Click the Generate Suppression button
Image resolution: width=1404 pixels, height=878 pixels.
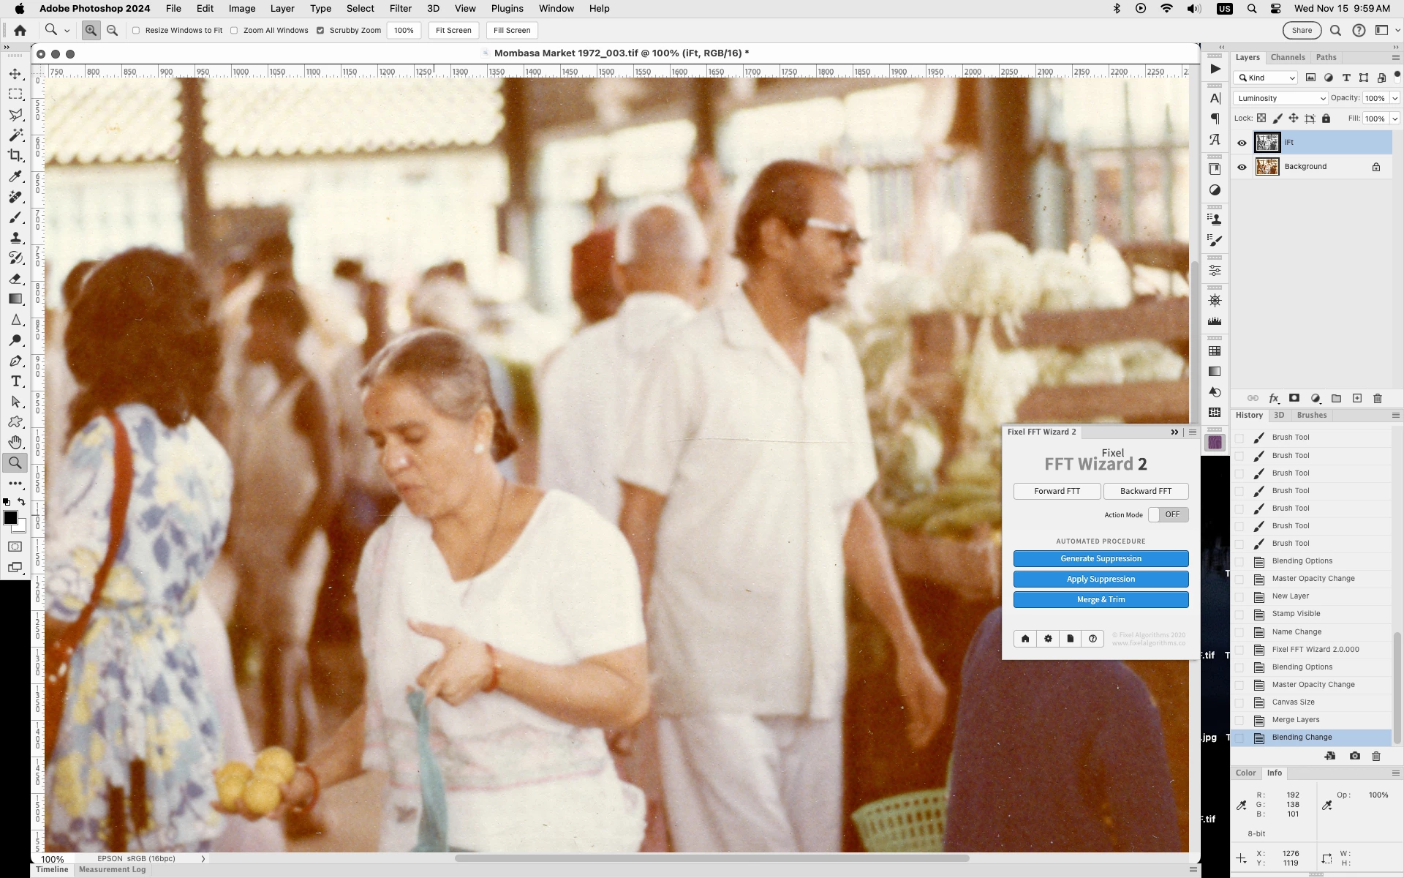click(1101, 558)
